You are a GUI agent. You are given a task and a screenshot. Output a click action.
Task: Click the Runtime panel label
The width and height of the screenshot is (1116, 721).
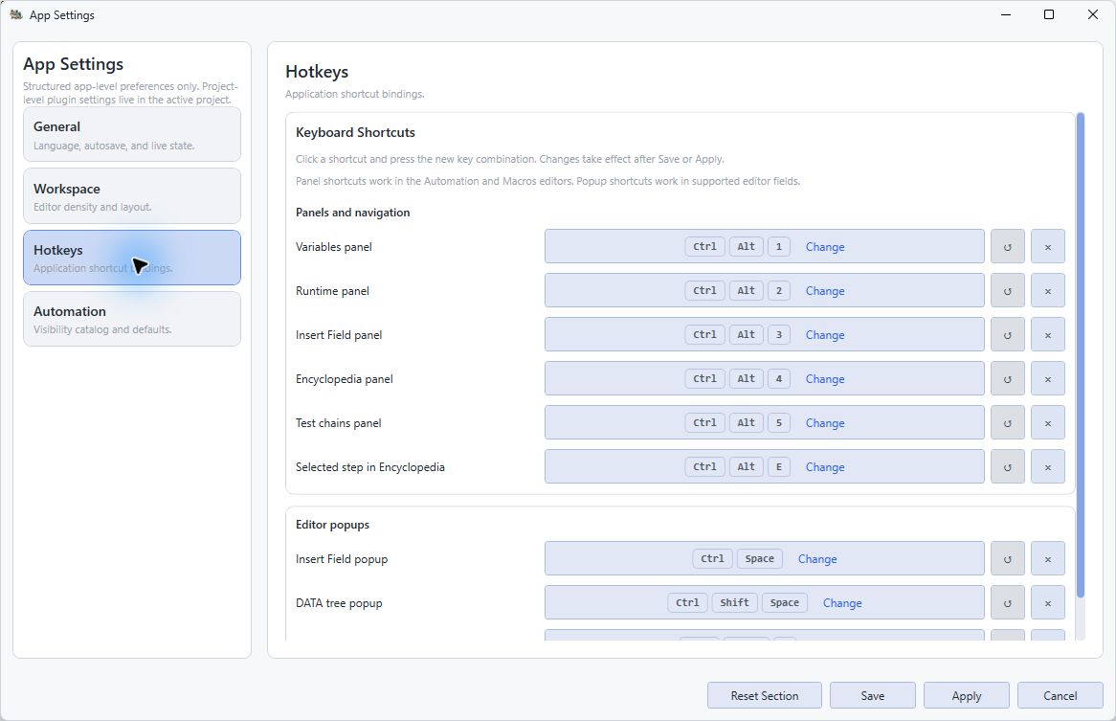point(332,291)
